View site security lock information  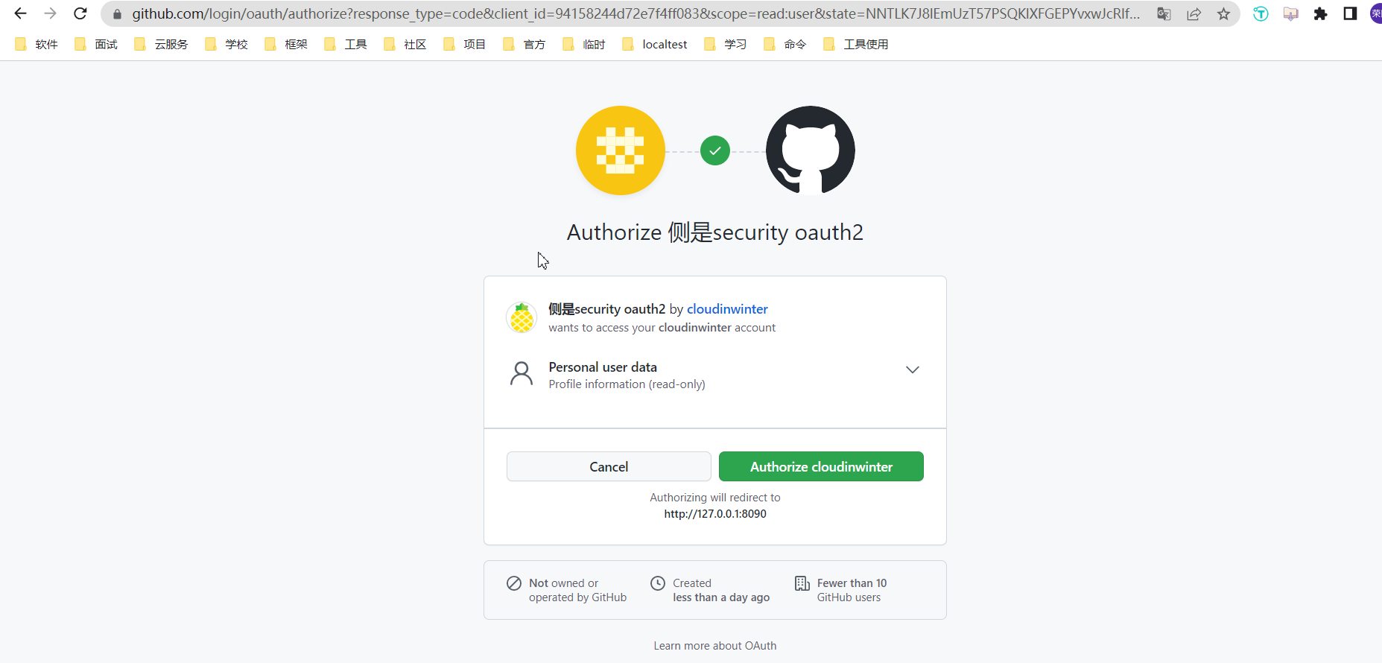(x=117, y=14)
